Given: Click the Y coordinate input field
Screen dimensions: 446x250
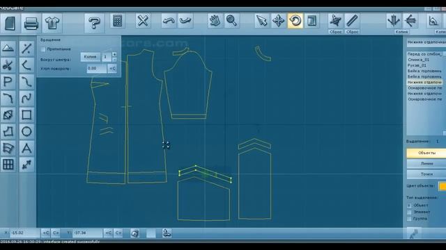Looking at the screenshot, I should 87,233.
